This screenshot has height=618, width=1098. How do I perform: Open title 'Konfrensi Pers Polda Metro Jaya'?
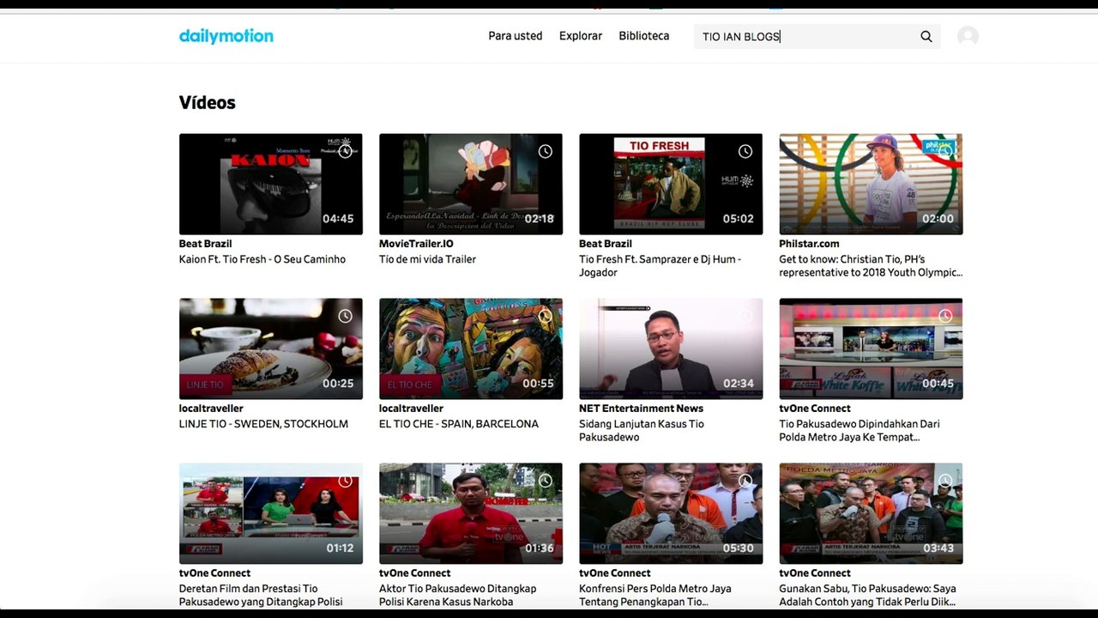655,596
